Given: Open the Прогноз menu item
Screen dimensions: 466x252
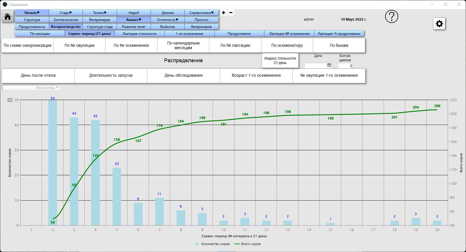Looking at the screenshot, I should (202, 20).
